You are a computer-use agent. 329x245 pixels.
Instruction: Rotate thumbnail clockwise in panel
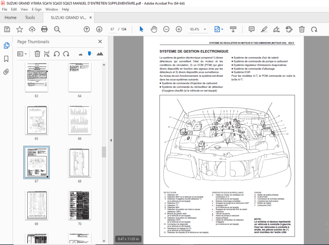click(x=66, y=54)
